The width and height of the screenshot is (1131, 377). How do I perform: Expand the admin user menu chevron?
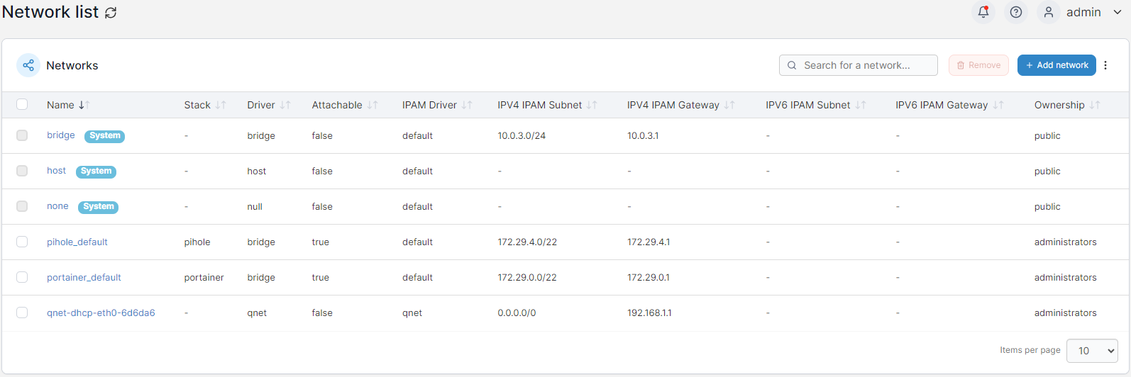click(x=1118, y=12)
